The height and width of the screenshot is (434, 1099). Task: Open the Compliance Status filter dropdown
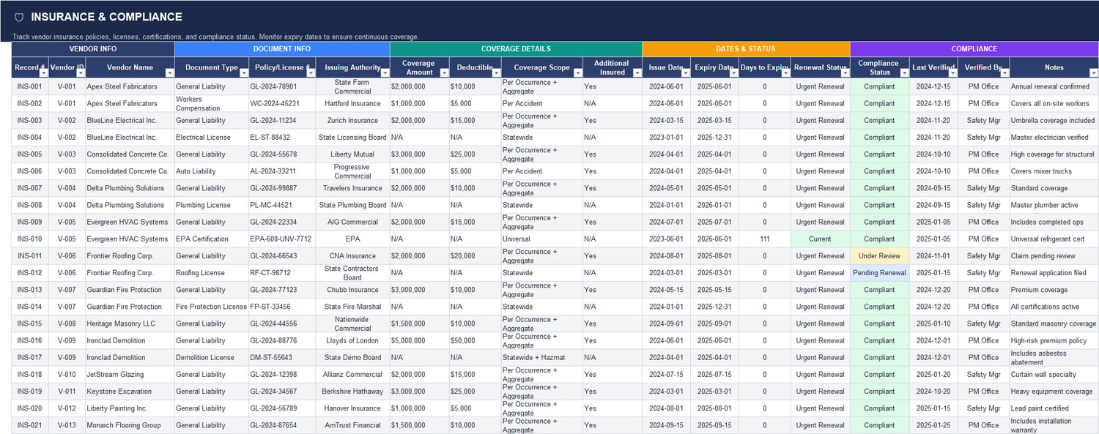[x=904, y=72]
